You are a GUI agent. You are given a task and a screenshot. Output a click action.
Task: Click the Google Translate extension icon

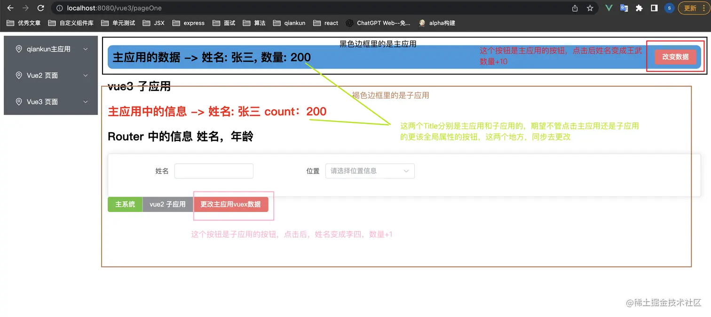pyautogui.click(x=624, y=8)
